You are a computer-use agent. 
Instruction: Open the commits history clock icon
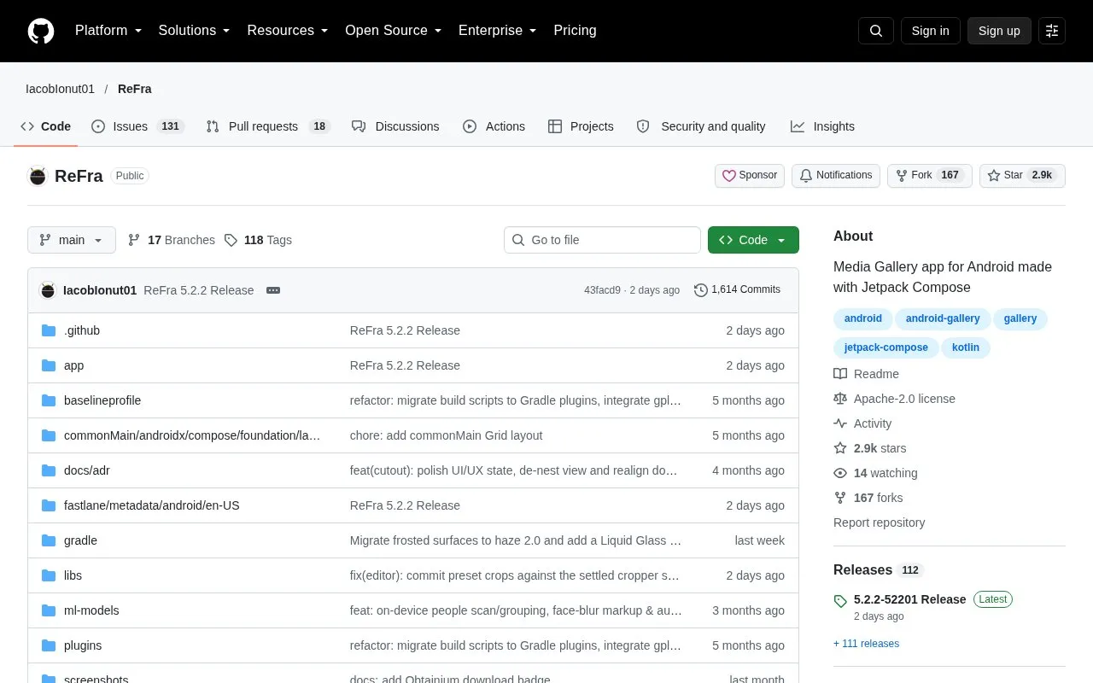tap(701, 290)
